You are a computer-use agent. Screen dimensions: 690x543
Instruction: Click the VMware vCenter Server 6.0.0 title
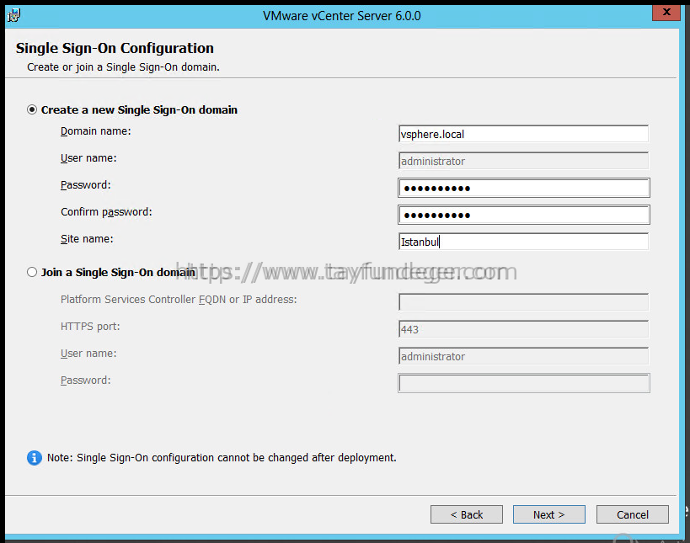[342, 16]
